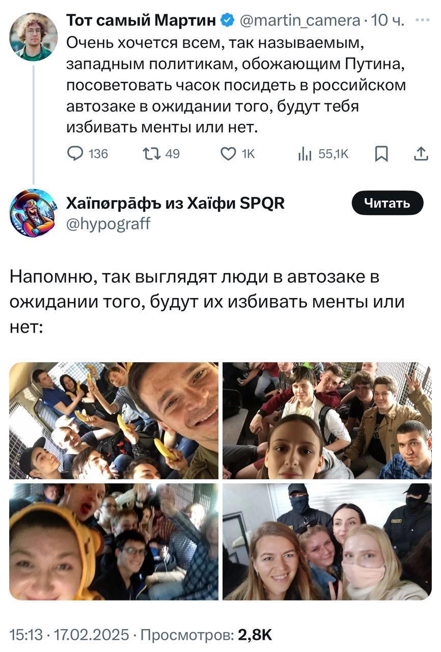Image resolution: width=441 pixels, height=652 pixels.
Task: Bookmark the tweet by Тот самый Мартин
Action: (x=381, y=153)
